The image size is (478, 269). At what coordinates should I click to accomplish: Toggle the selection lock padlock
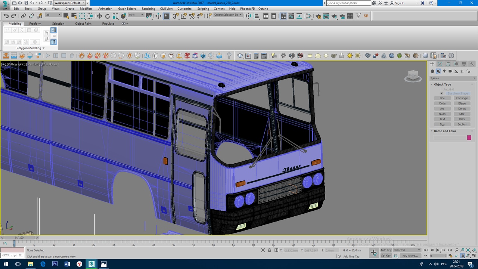click(269, 250)
